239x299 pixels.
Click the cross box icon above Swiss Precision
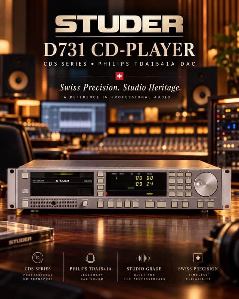click(x=198, y=258)
